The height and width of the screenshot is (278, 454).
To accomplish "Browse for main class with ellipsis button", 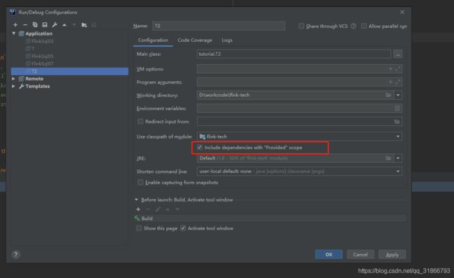I will click(x=398, y=54).
